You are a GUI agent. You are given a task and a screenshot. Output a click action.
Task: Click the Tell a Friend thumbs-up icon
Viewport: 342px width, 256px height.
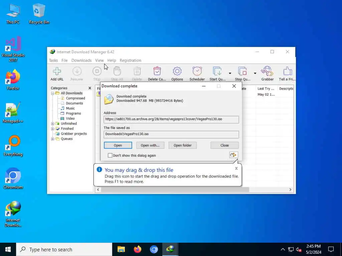point(287,71)
